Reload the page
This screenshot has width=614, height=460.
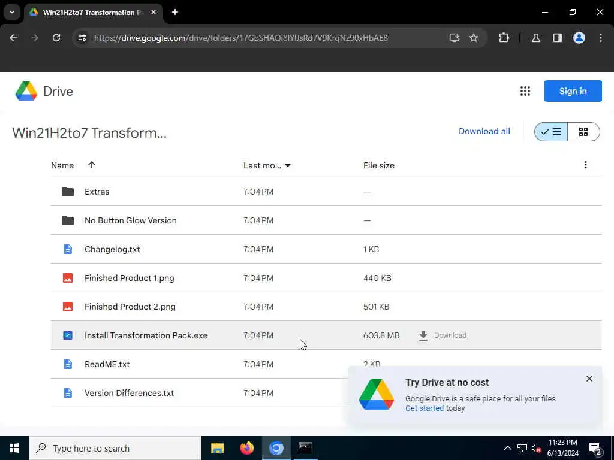[56, 38]
